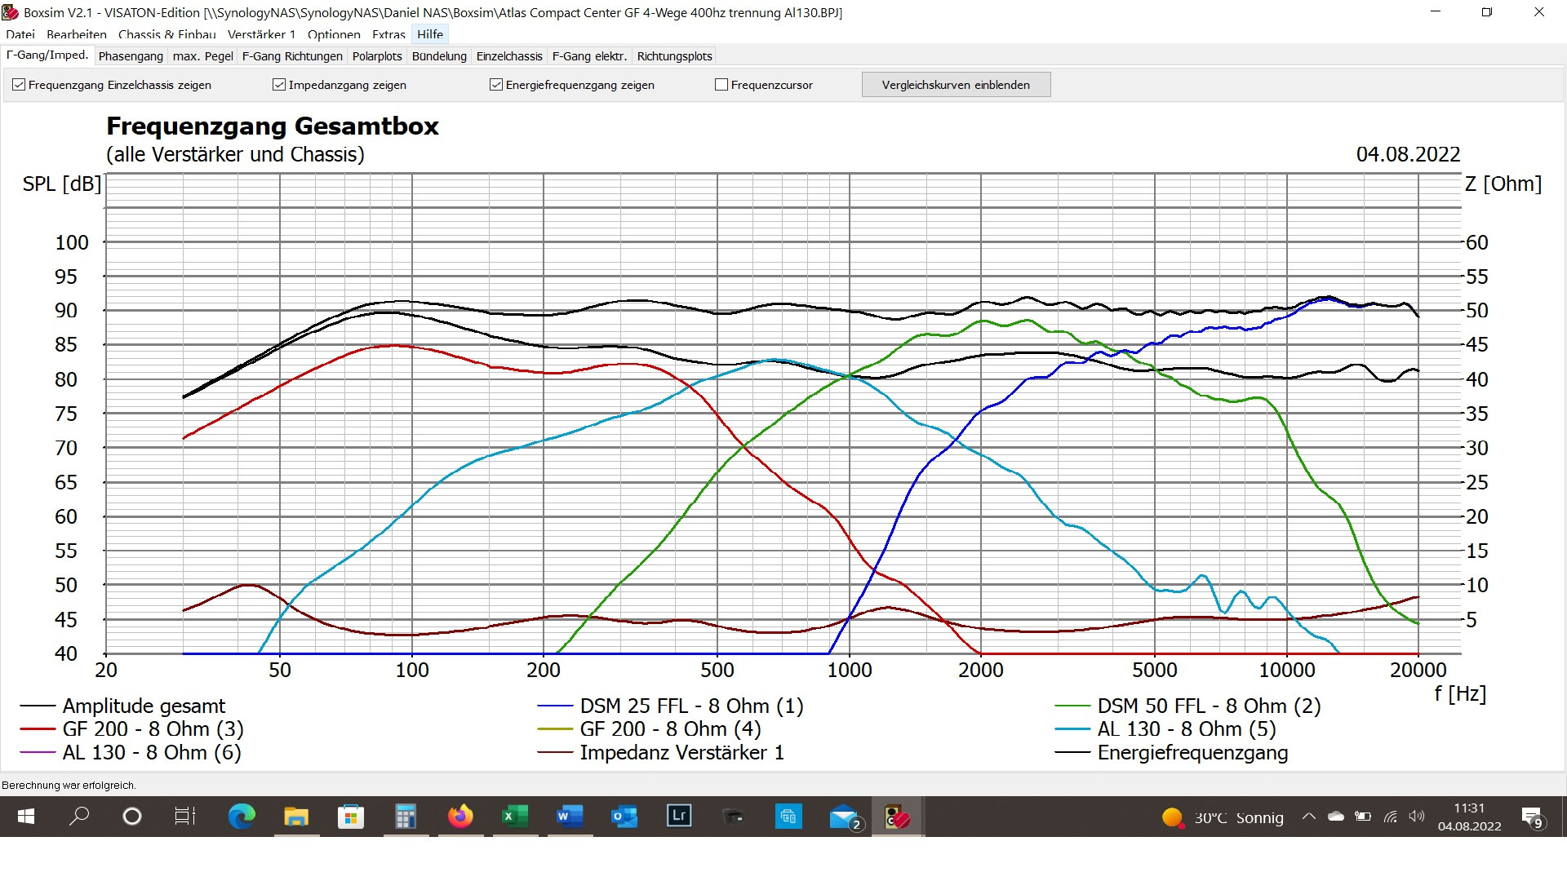Enable the Frequenzcursor checkbox

721,85
